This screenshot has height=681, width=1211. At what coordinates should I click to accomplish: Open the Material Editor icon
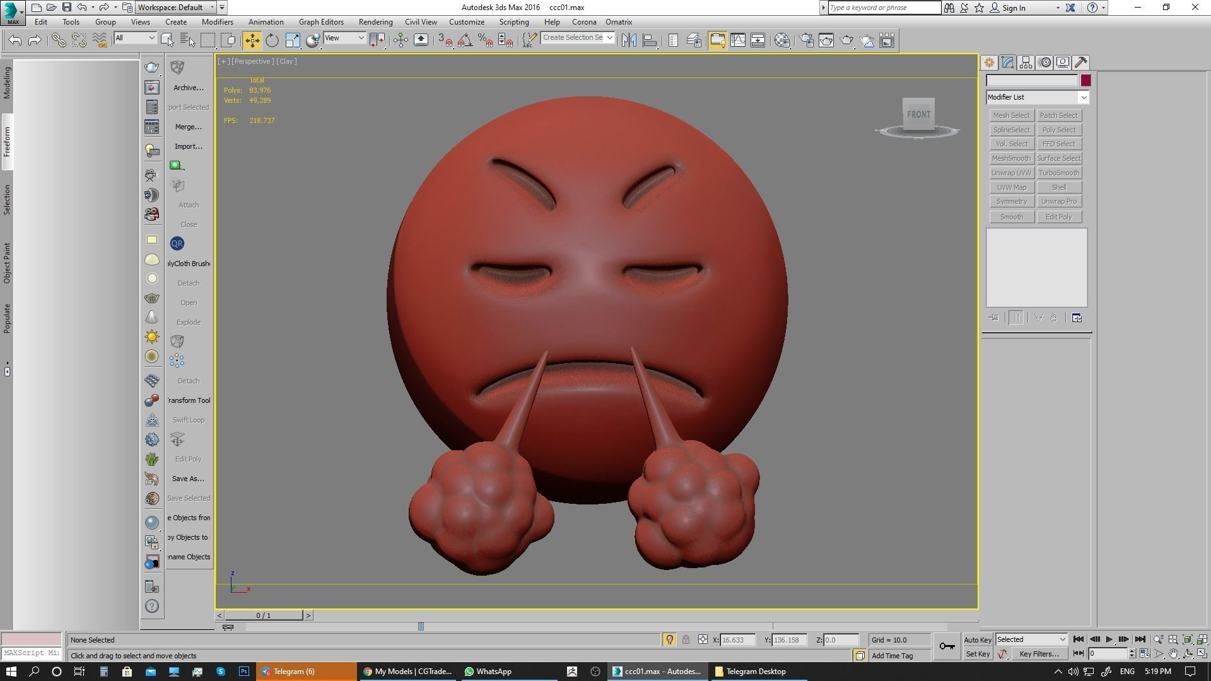point(782,40)
